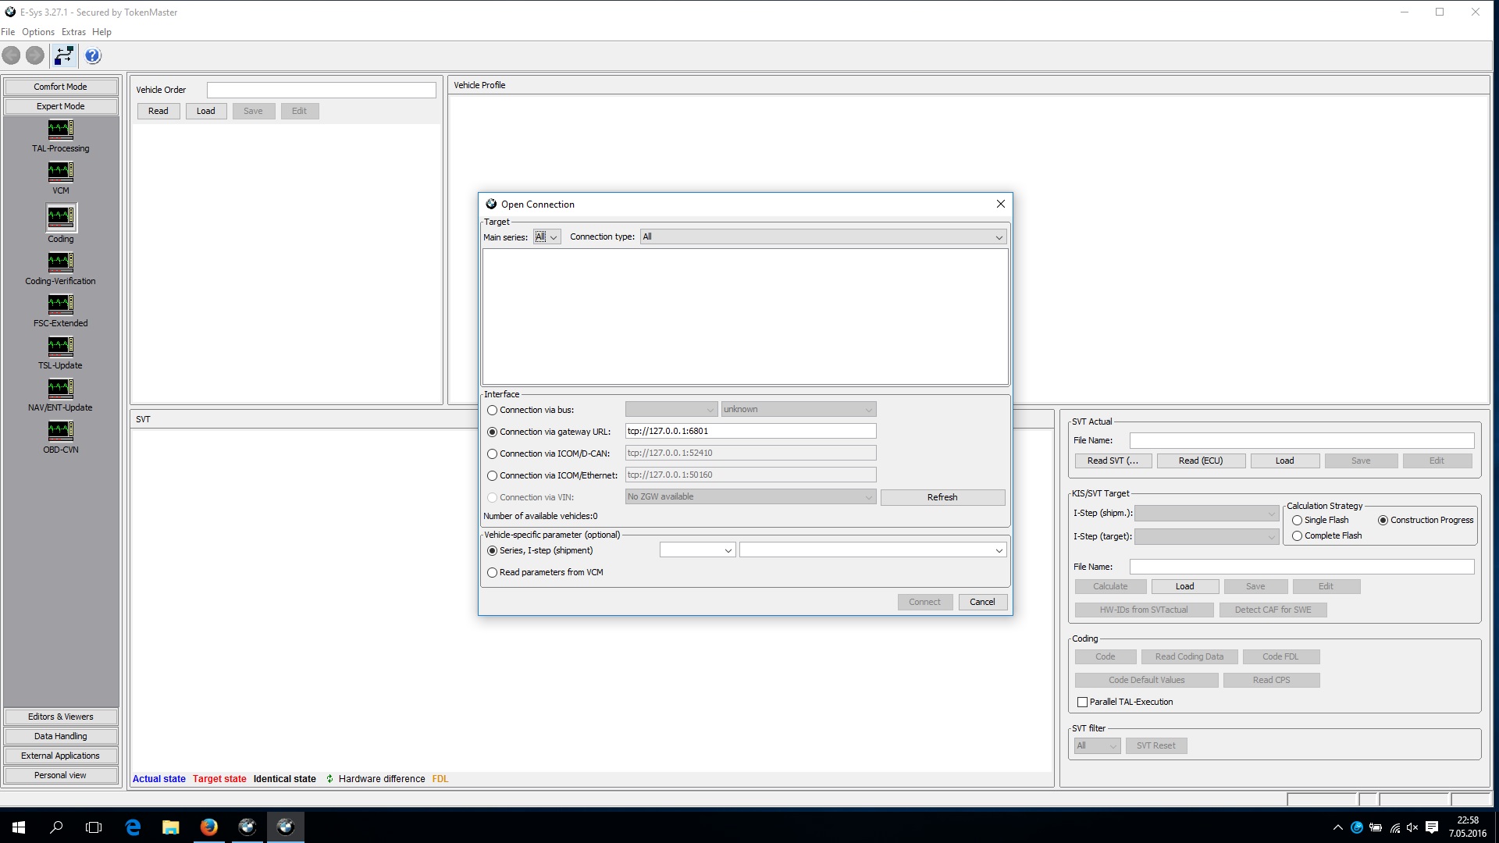Select Series, I-step (shipment) radio

(x=492, y=550)
